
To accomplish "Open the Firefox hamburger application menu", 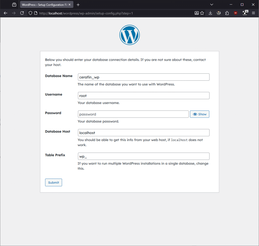I will (253, 13).
